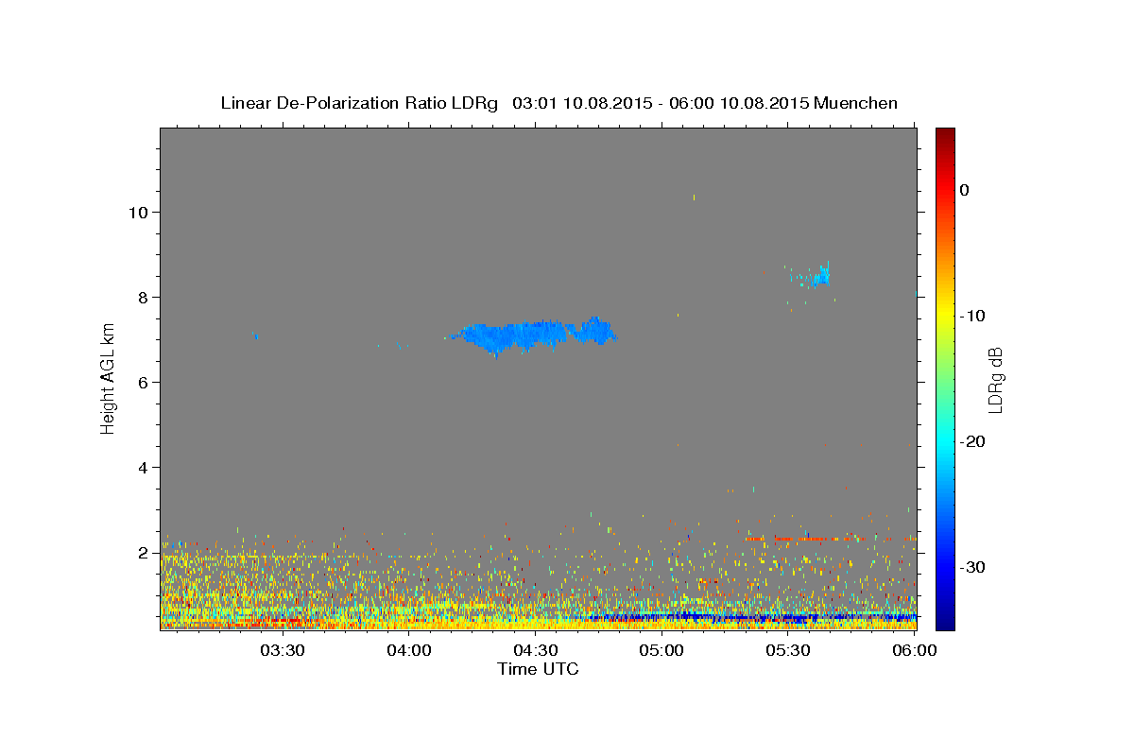The height and width of the screenshot is (756, 1134).
Task: Click the height tick label 4
Action: pyautogui.click(x=143, y=467)
